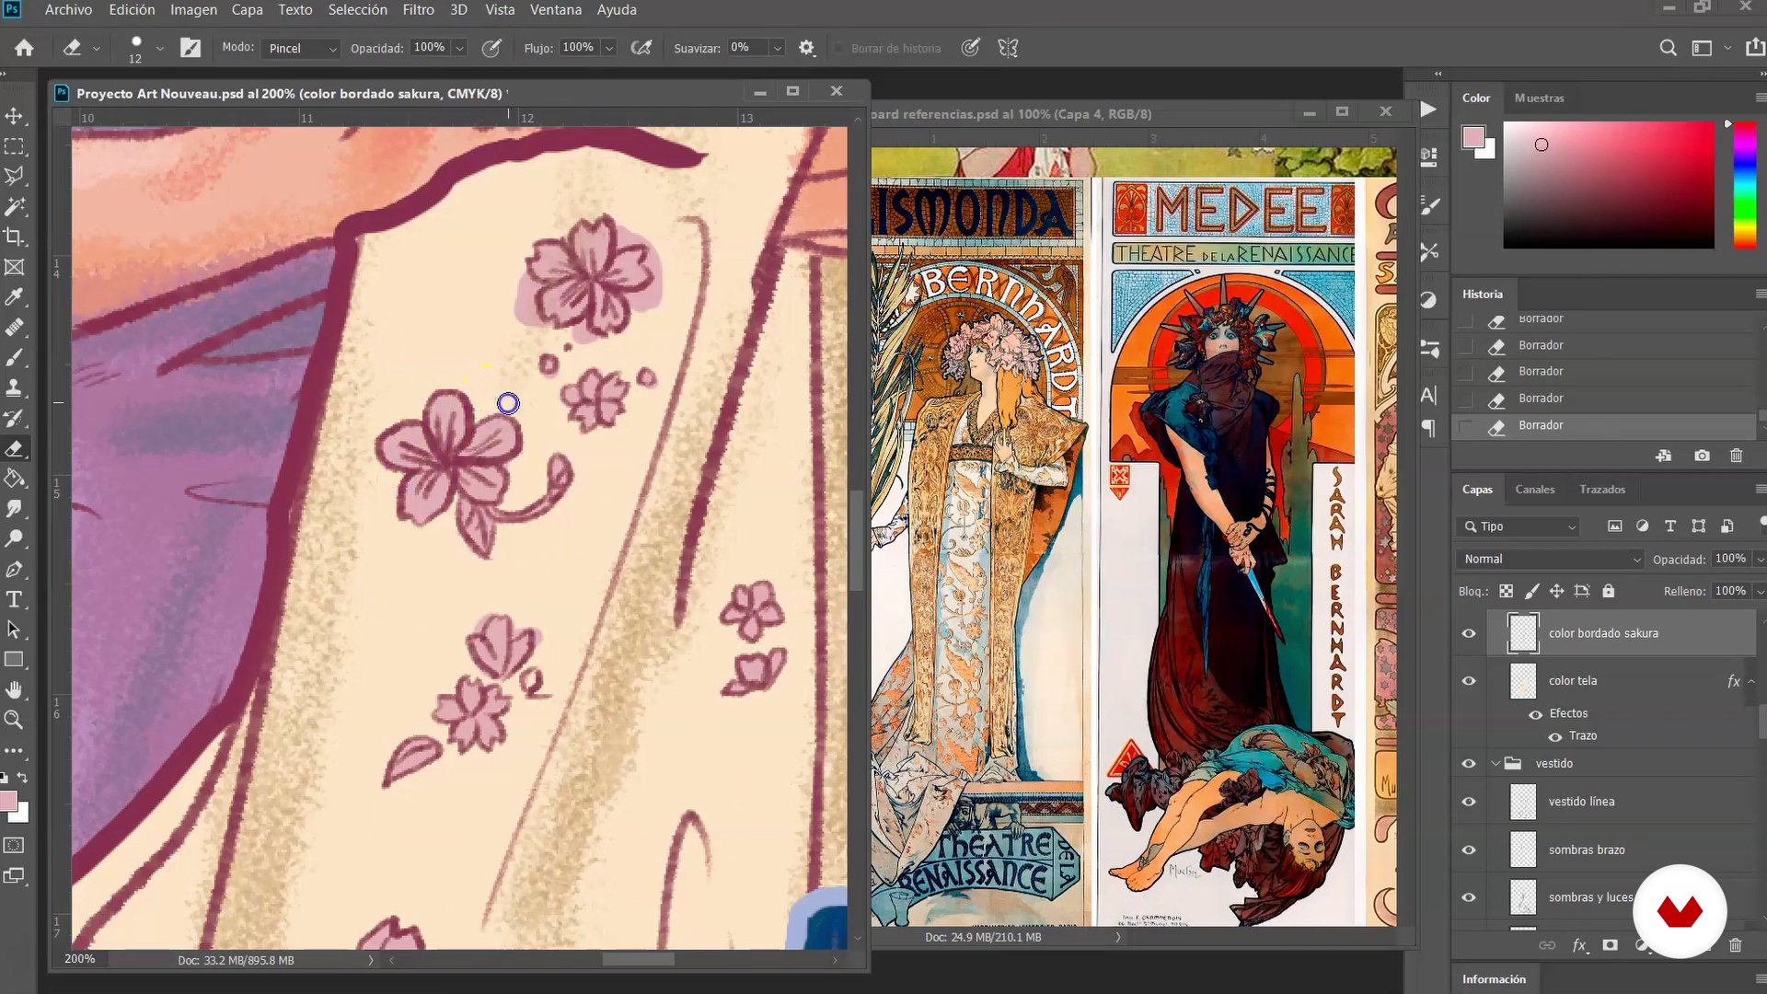Image resolution: width=1767 pixels, height=994 pixels.
Task: Collapse color tela layer effects
Action: (x=1750, y=681)
